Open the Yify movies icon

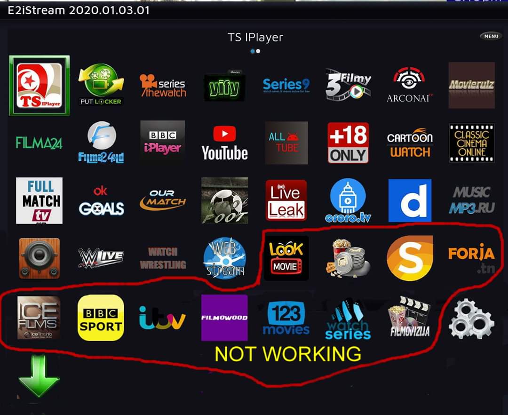tap(224, 86)
